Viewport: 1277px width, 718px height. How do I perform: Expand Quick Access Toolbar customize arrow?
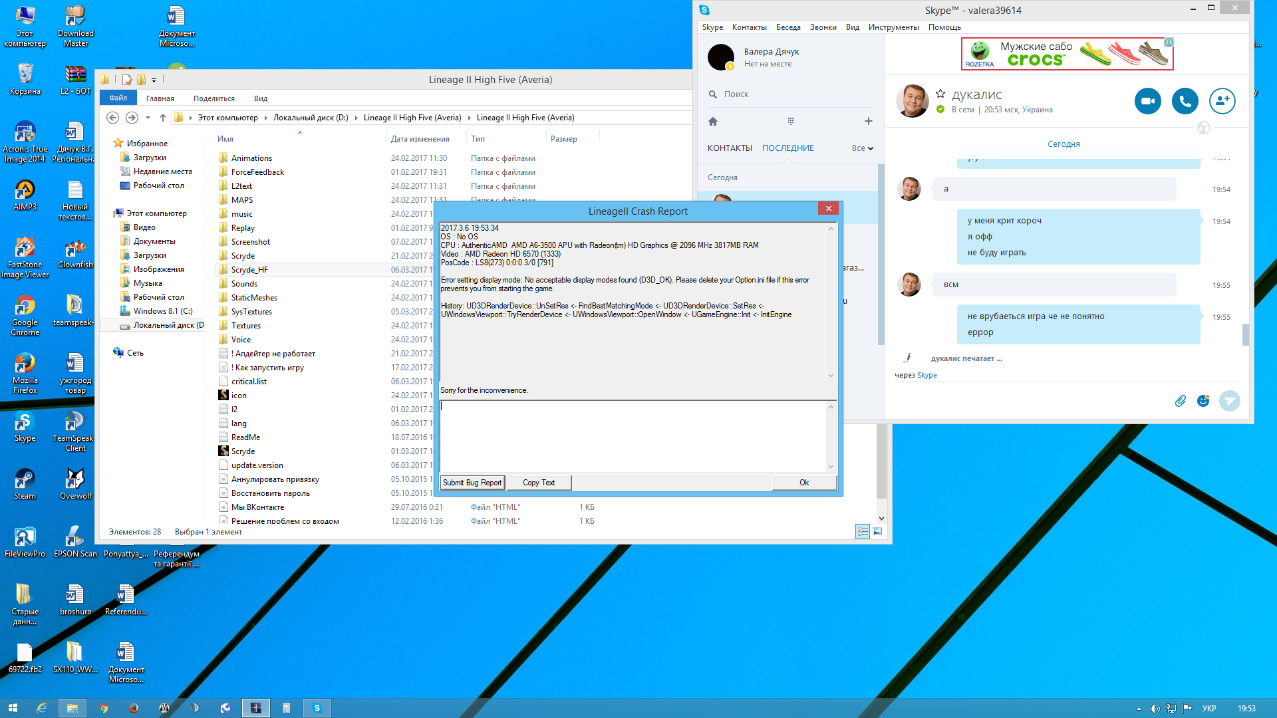click(x=154, y=80)
